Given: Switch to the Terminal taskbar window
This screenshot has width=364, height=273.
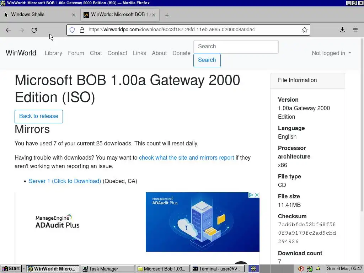Looking at the screenshot, I should [x=218, y=269].
